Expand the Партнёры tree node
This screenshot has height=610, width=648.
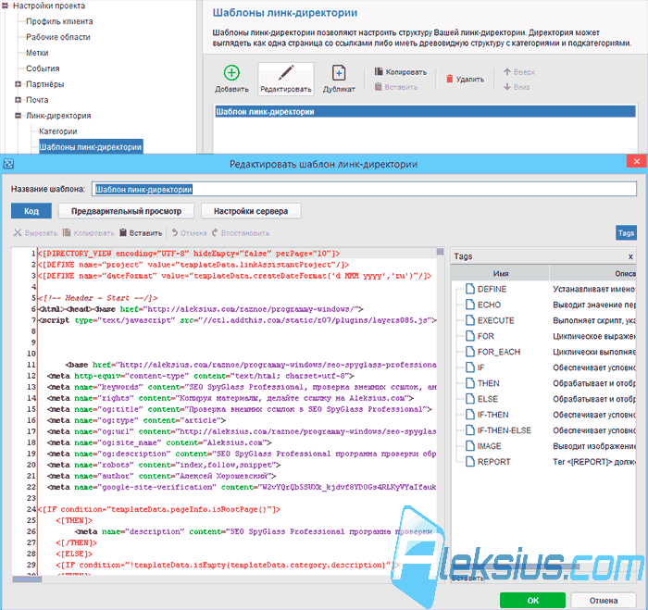[x=19, y=84]
